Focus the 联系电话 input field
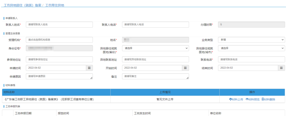Image resolution: width=286 pixels, height=116 pixels. point(251,59)
